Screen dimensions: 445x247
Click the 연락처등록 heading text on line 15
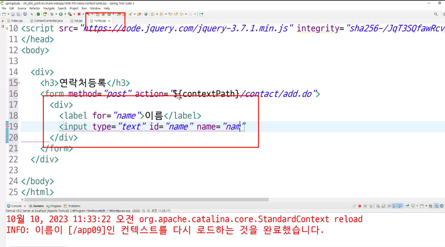click(83, 83)
